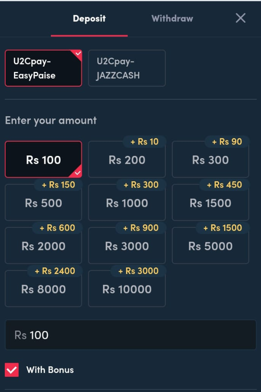Viewport: 261px width, 392px height.
Task: Pick Rs 3000 deposit amount
Action: (x=127, y=247)
